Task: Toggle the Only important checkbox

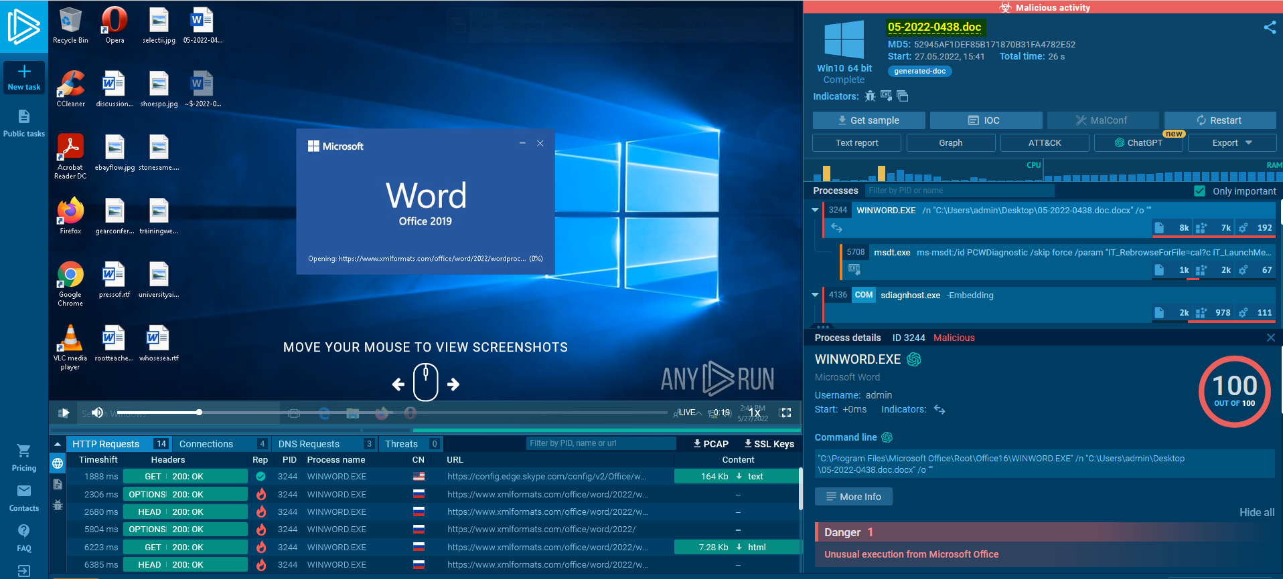Action: [1199, 191]
